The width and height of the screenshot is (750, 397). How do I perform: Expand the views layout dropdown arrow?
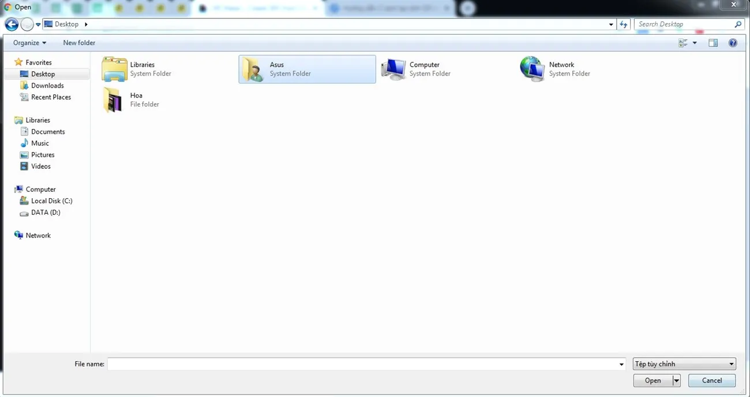tap(694, 42)
